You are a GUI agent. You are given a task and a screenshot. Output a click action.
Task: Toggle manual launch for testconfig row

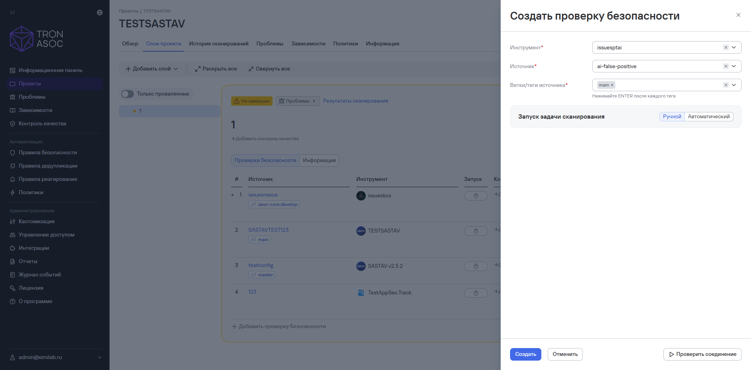(476, 266)
